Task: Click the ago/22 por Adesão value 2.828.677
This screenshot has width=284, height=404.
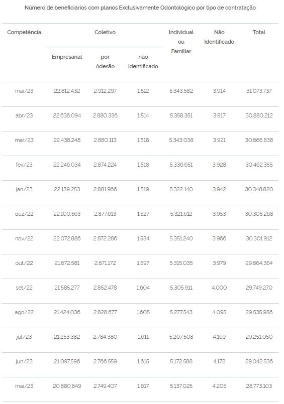Action: (x=105, y=312)
